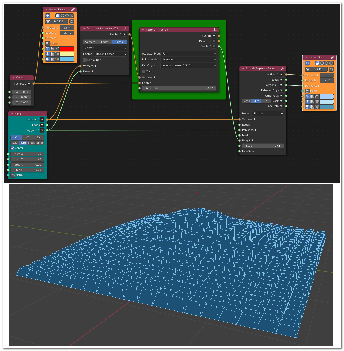This screenshot has width=344, height=351.
Task: Toggle eye visibility in right Viewer Draw node
Action: pyautogui.click(x=307, y=63)
